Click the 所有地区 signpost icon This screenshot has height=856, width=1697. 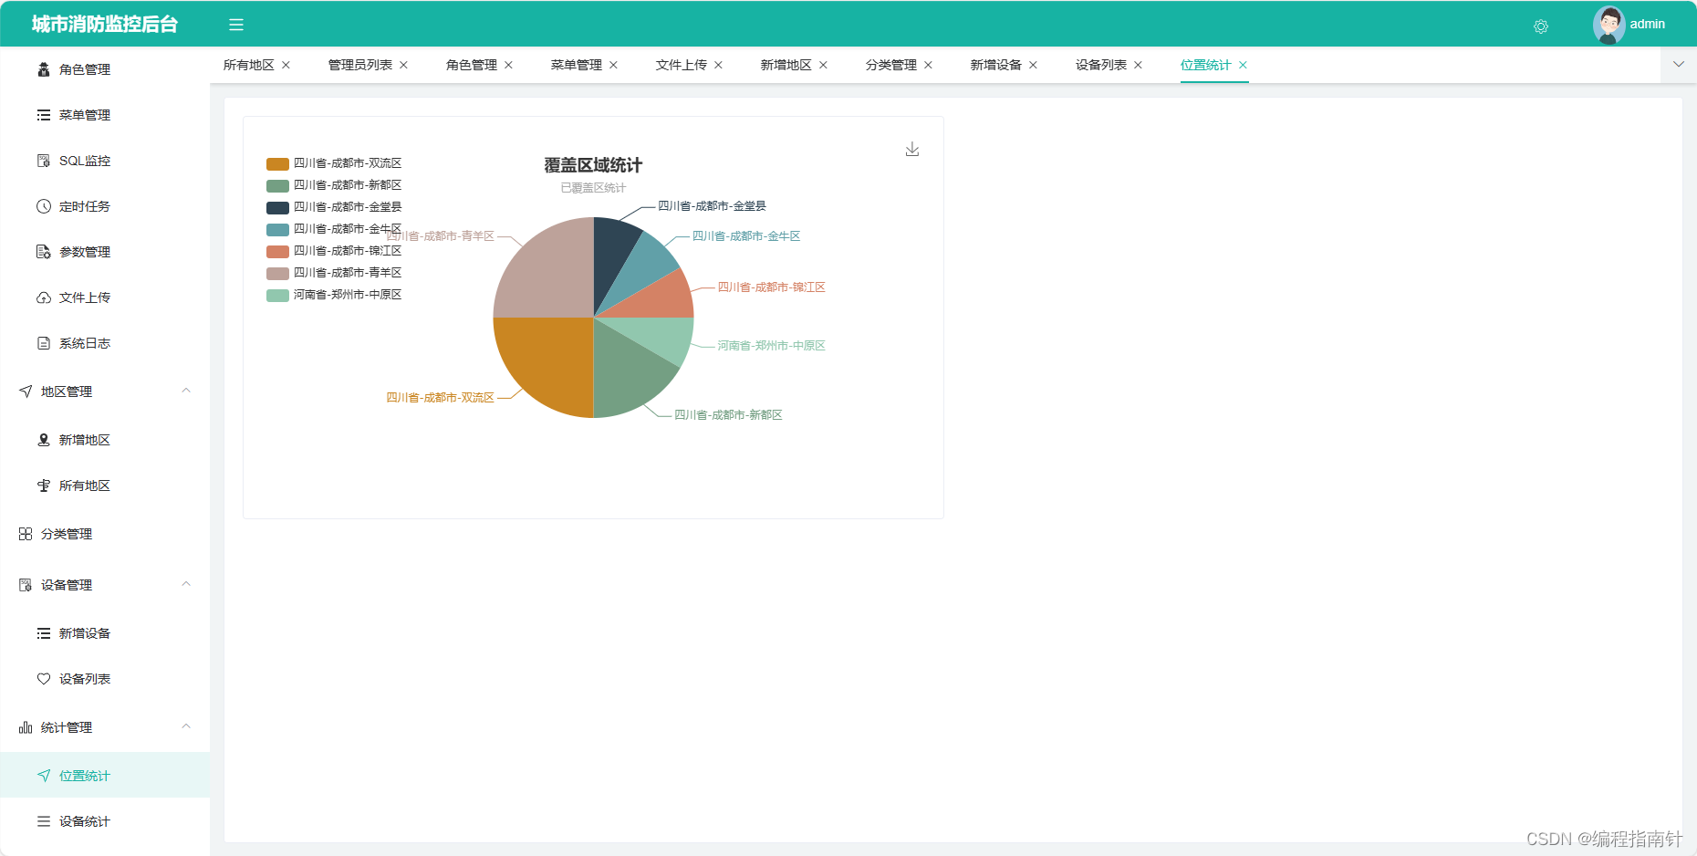(44, 485)
